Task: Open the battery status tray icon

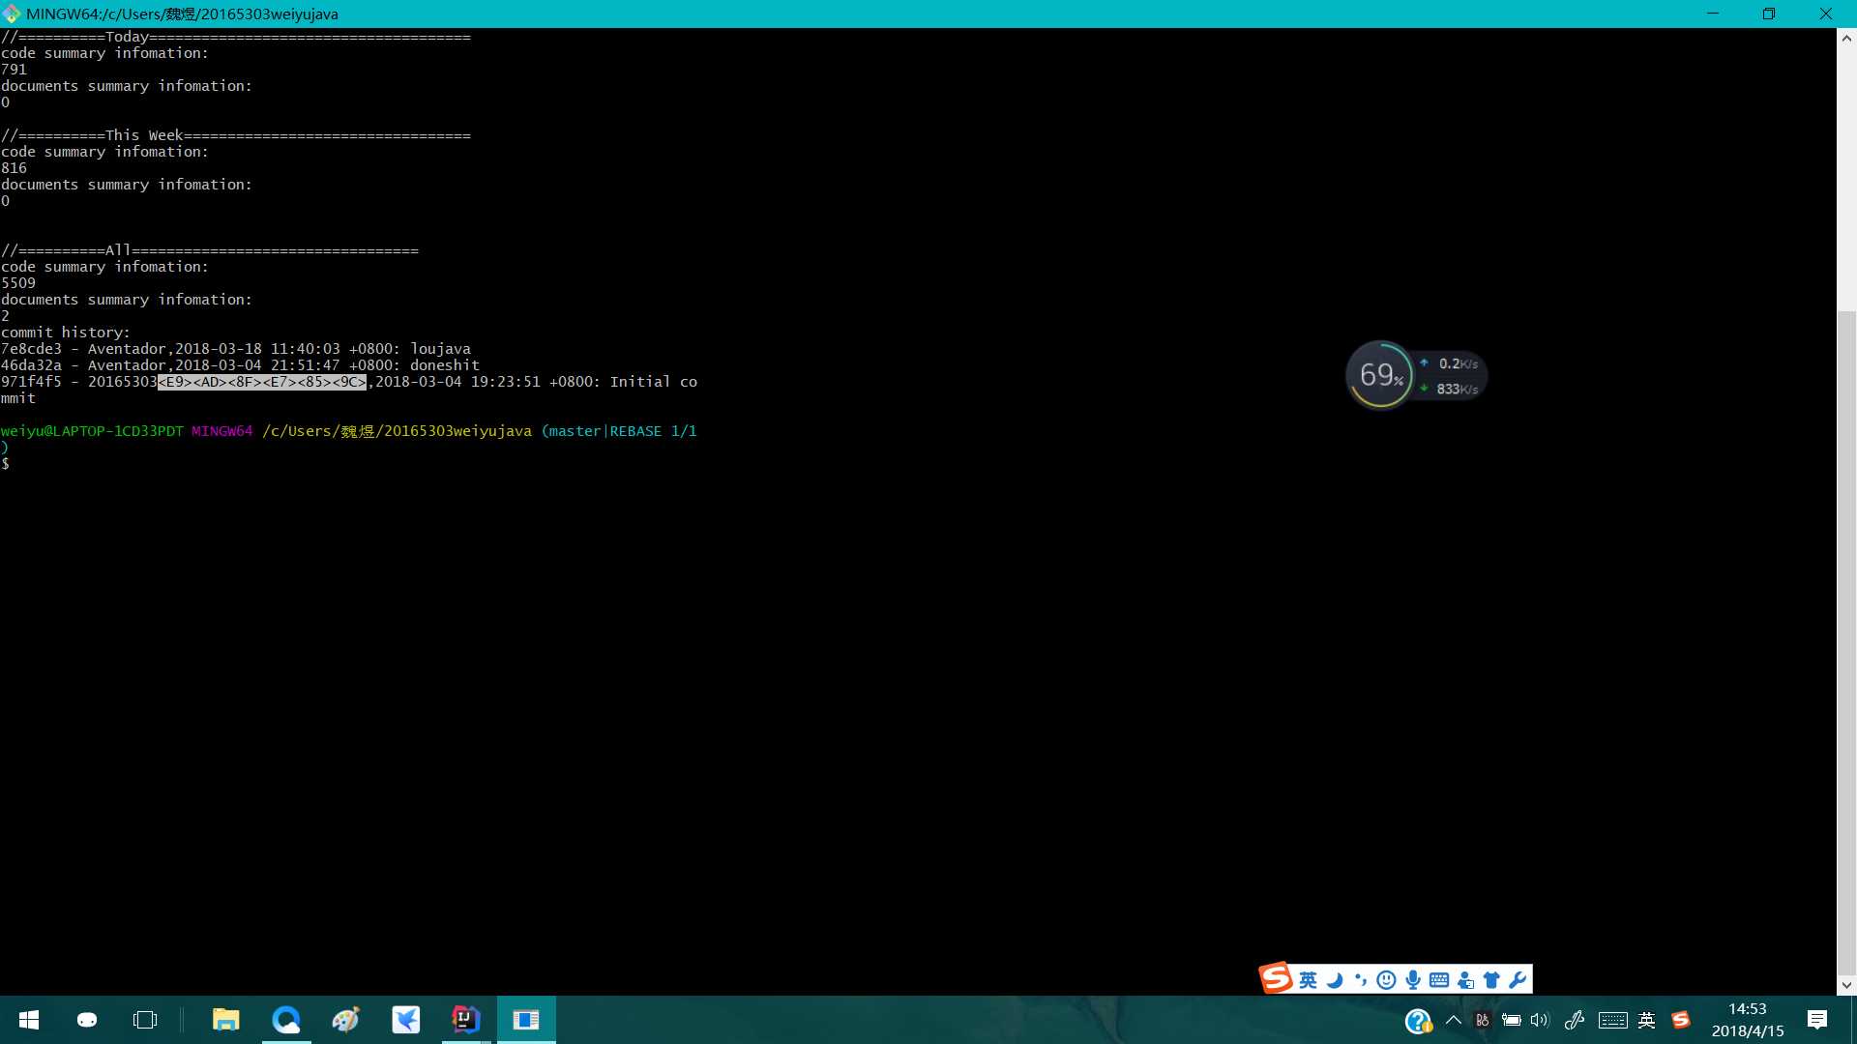Action: [1511, 1020]
